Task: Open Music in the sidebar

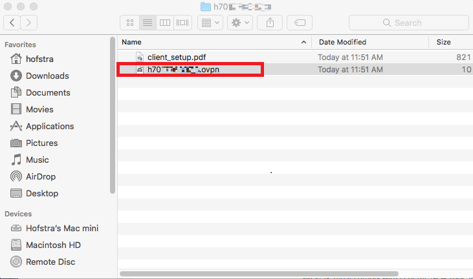Action: 37,160
